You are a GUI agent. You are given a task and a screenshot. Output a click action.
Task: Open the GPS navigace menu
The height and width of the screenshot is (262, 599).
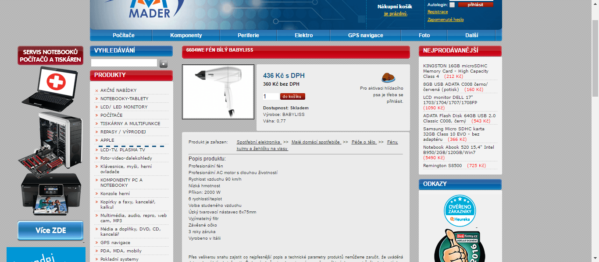tap(366, 35)
